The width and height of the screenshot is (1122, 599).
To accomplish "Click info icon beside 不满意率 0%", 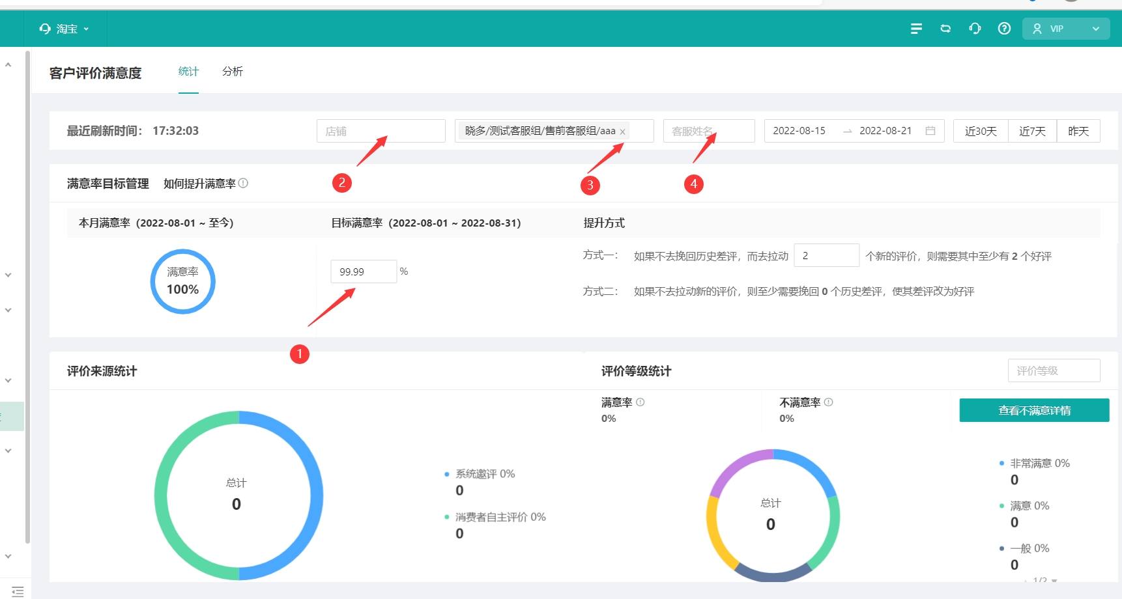I will (829, 402).
